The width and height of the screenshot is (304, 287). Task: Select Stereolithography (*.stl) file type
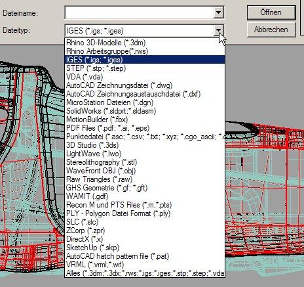(145, 162)
